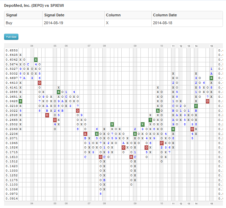The height and width of the screenshot is (208, 226).
Task: Click red A marker on 0.2206 row
Action: 85,134
